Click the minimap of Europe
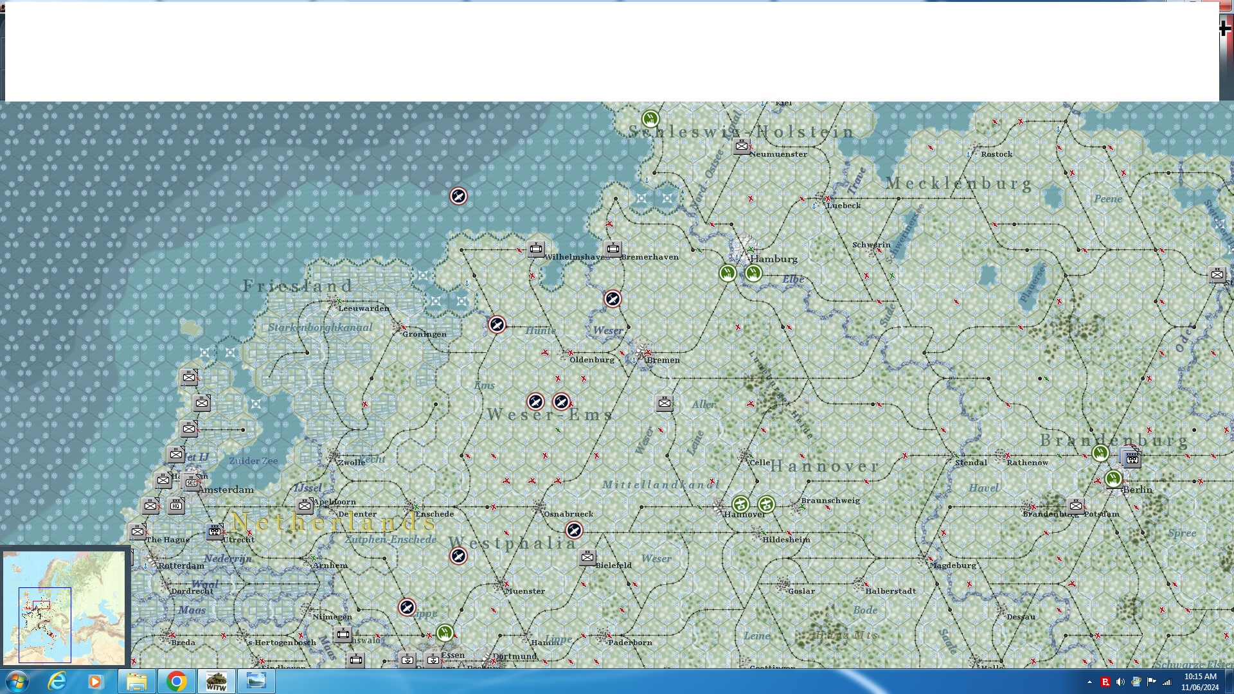1234x694 pixels. click(x=64, y=607)
